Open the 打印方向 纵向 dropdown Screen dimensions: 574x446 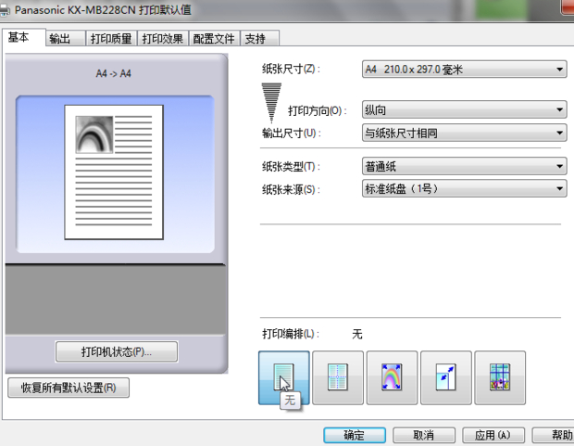coord(464,109)
